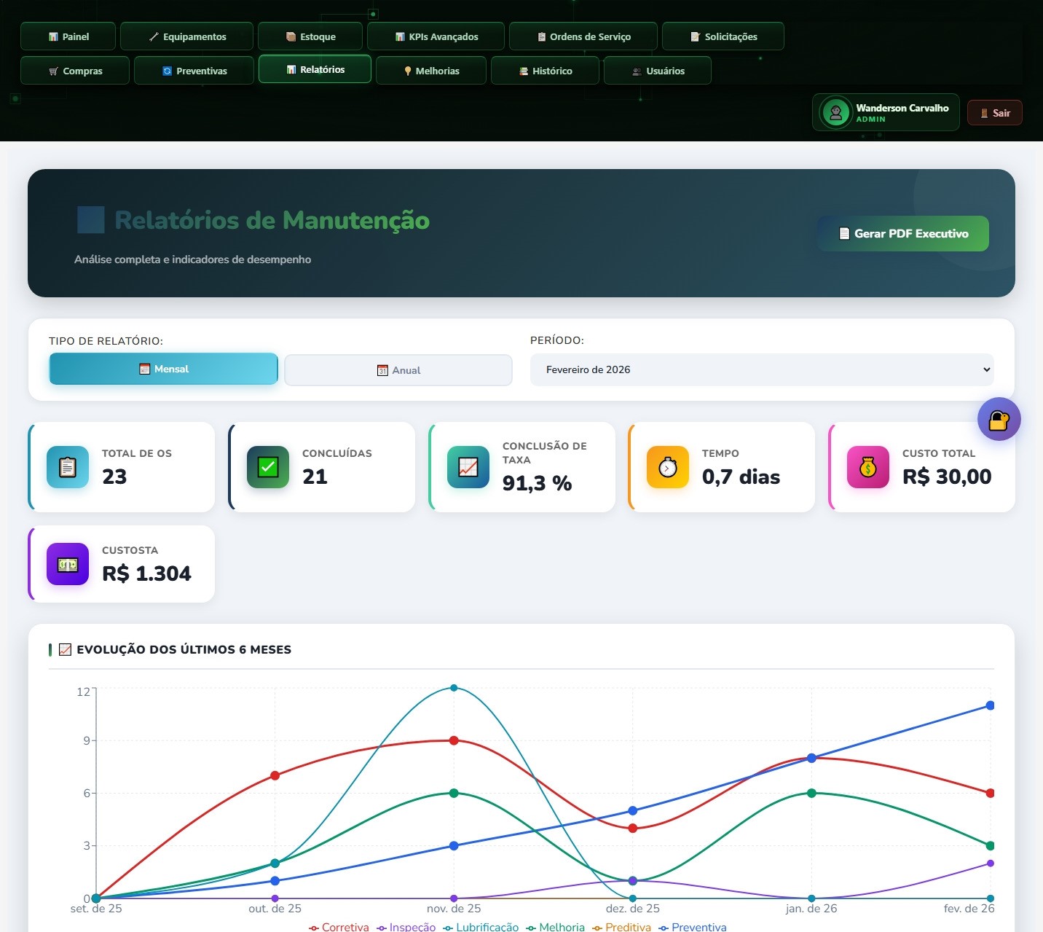1043x932 pixels.
Task: Toggle the Corretiva series in chart legend
Action: click(x=339, y=927)
